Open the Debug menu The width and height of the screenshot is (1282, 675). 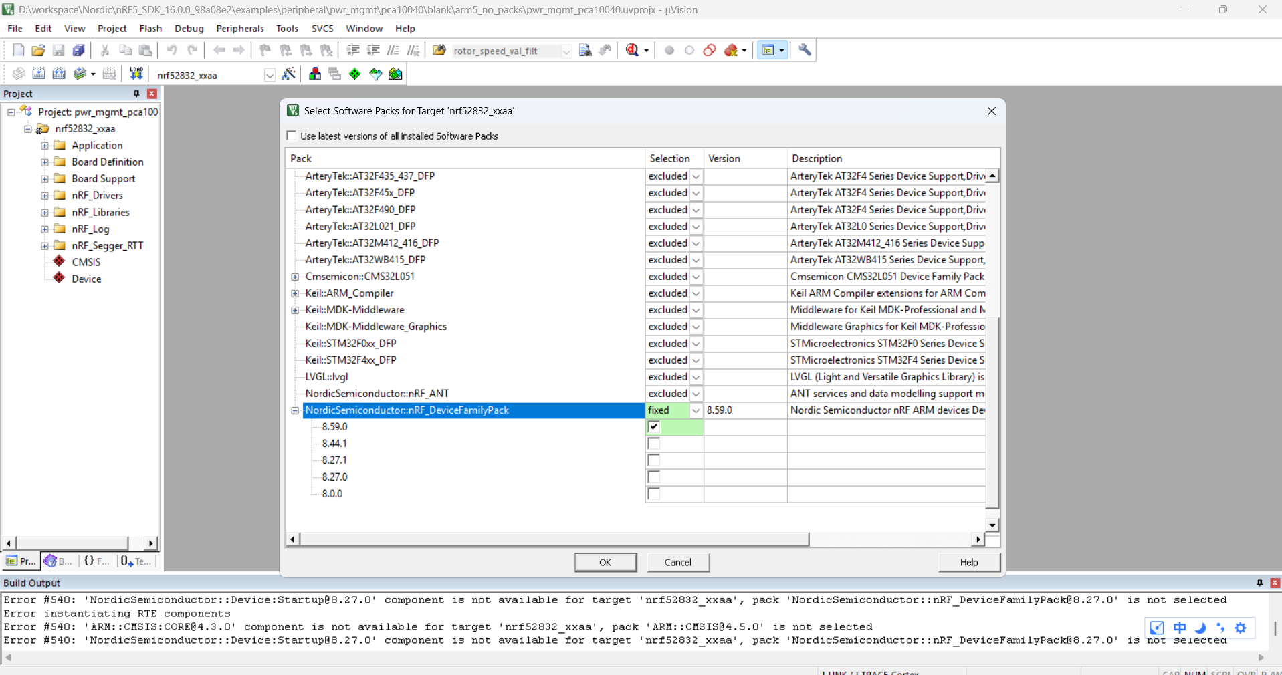pyautogui.click(x=189, y=29)
